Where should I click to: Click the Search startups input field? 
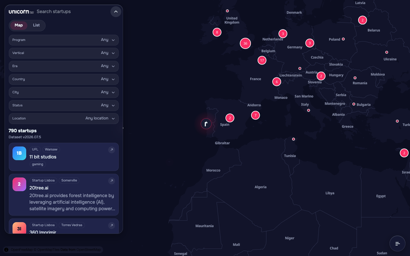tap(71, 12)
